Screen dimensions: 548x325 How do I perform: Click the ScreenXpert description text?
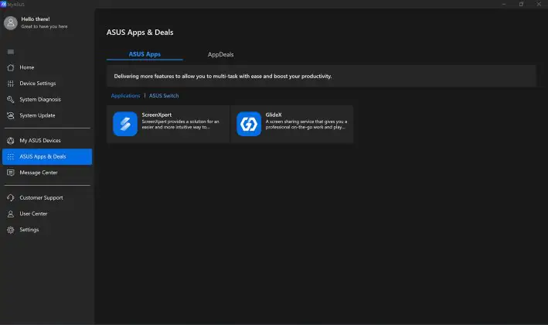pos(180,124)
